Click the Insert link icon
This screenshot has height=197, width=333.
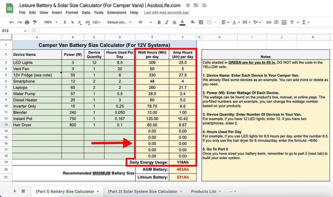click(269, 22)
